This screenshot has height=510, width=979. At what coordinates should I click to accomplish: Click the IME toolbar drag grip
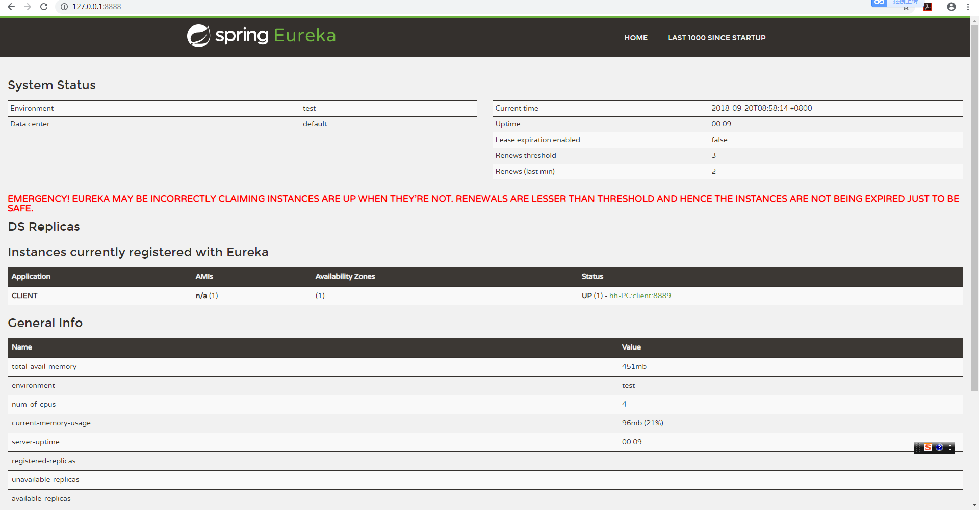[x=918, y=447]
